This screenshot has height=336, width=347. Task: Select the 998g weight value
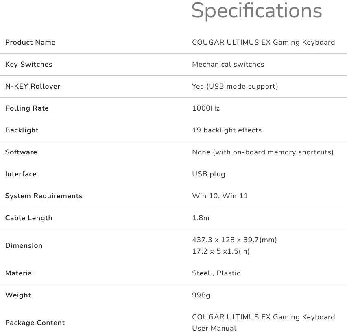201,295
